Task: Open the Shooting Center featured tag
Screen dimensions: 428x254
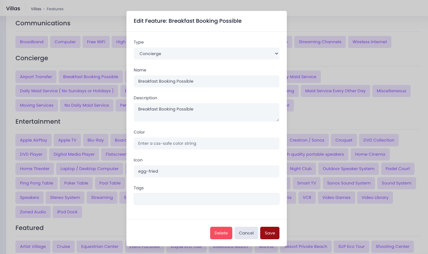Action: click(x=392, y=247)
